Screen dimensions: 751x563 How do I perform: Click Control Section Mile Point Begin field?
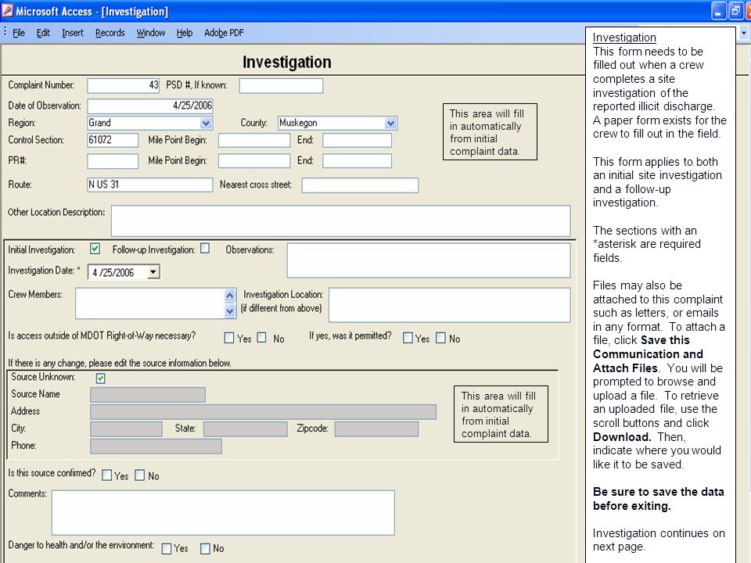pos(253,140)
